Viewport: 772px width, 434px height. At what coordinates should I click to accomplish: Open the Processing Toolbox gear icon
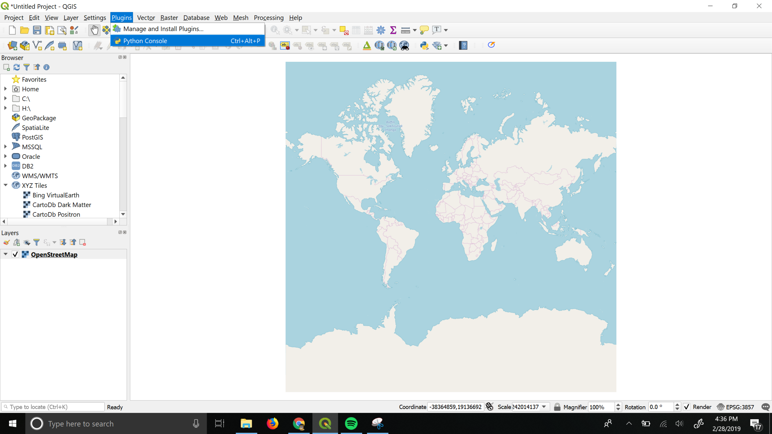click(381, 30)
